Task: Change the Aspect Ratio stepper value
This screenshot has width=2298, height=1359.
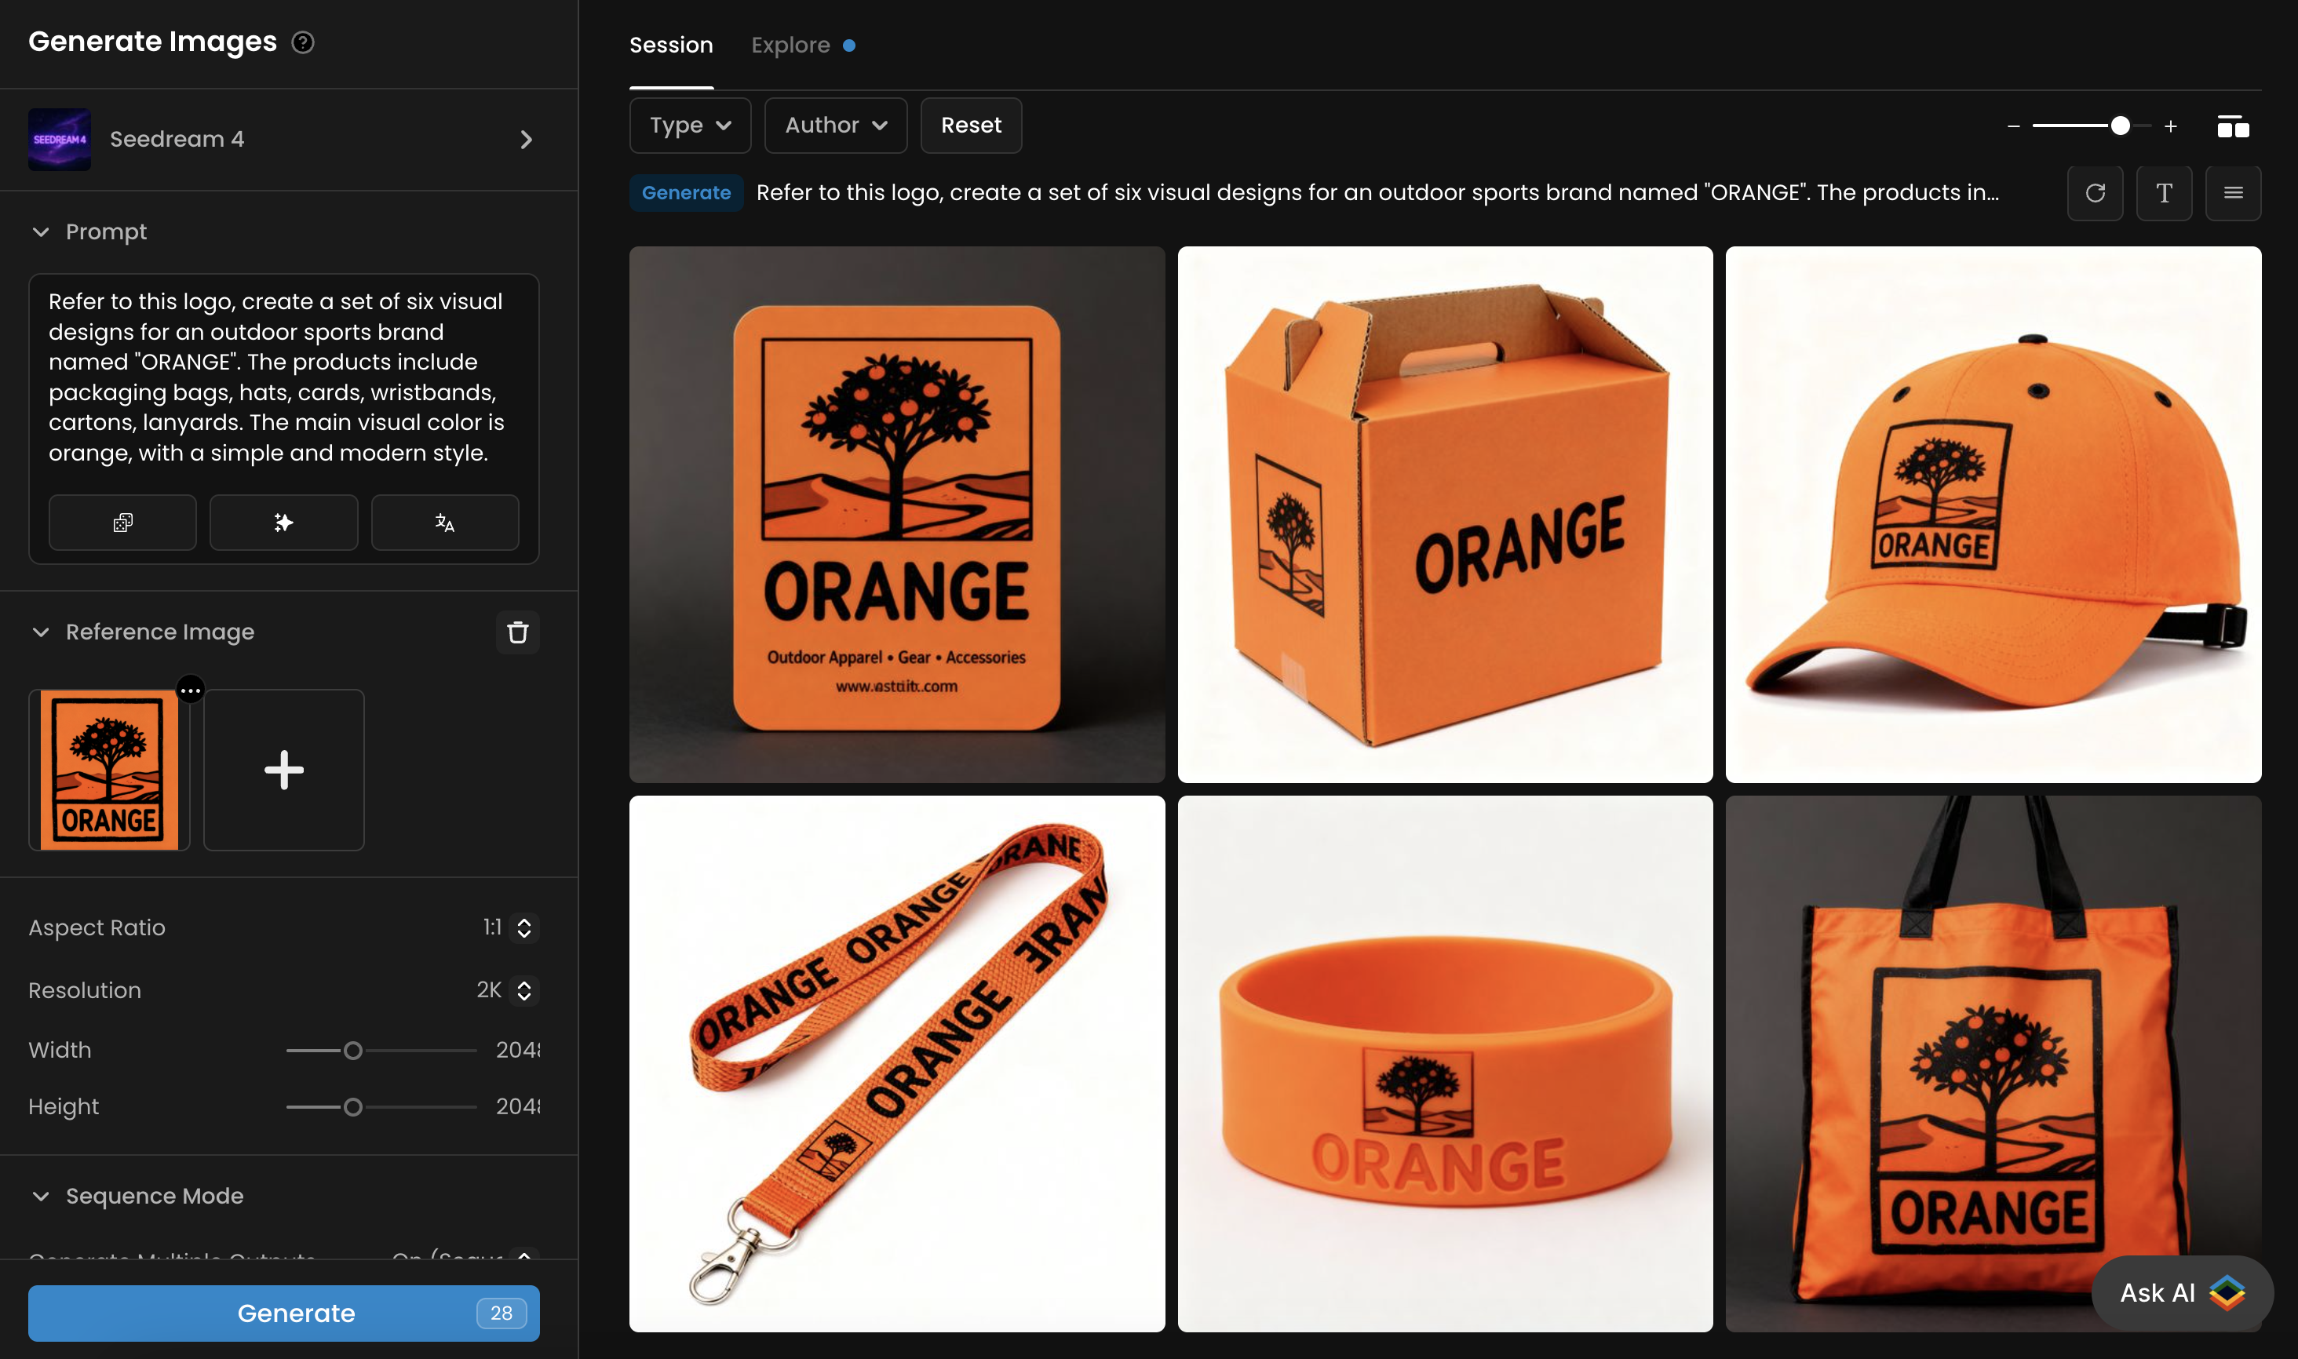Action: pyautogui.click(x=524, y=927)
